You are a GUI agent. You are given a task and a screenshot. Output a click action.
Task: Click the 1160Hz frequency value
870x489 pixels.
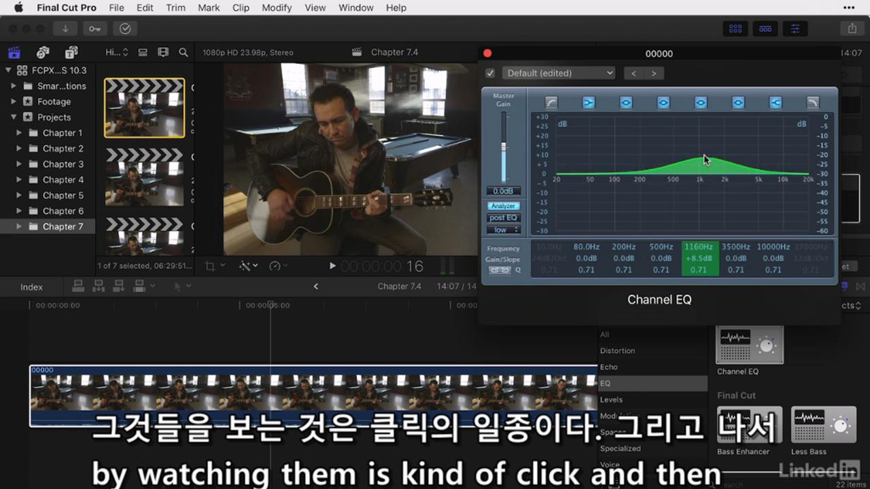pos(699,247)
